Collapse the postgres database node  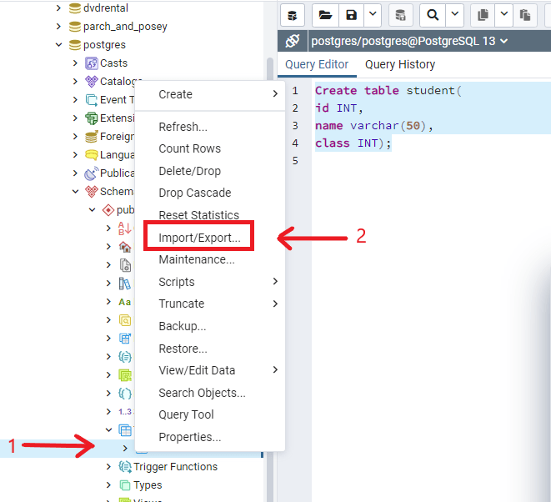tap(58, 45)
